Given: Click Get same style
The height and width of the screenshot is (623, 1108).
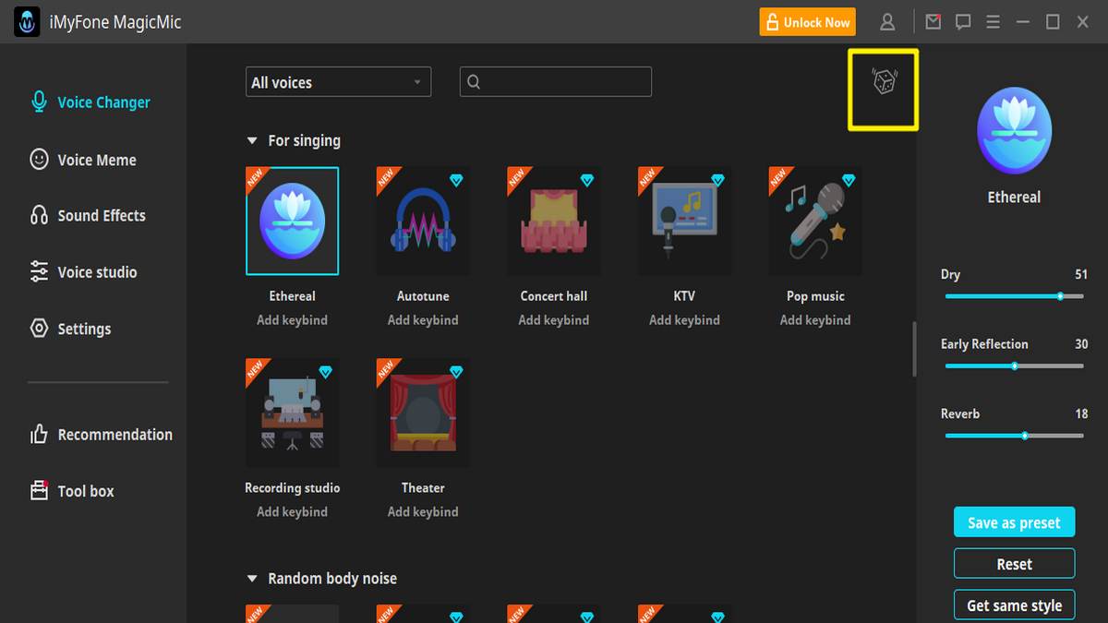Looking at the screenshot, I should click(1014, 605).
